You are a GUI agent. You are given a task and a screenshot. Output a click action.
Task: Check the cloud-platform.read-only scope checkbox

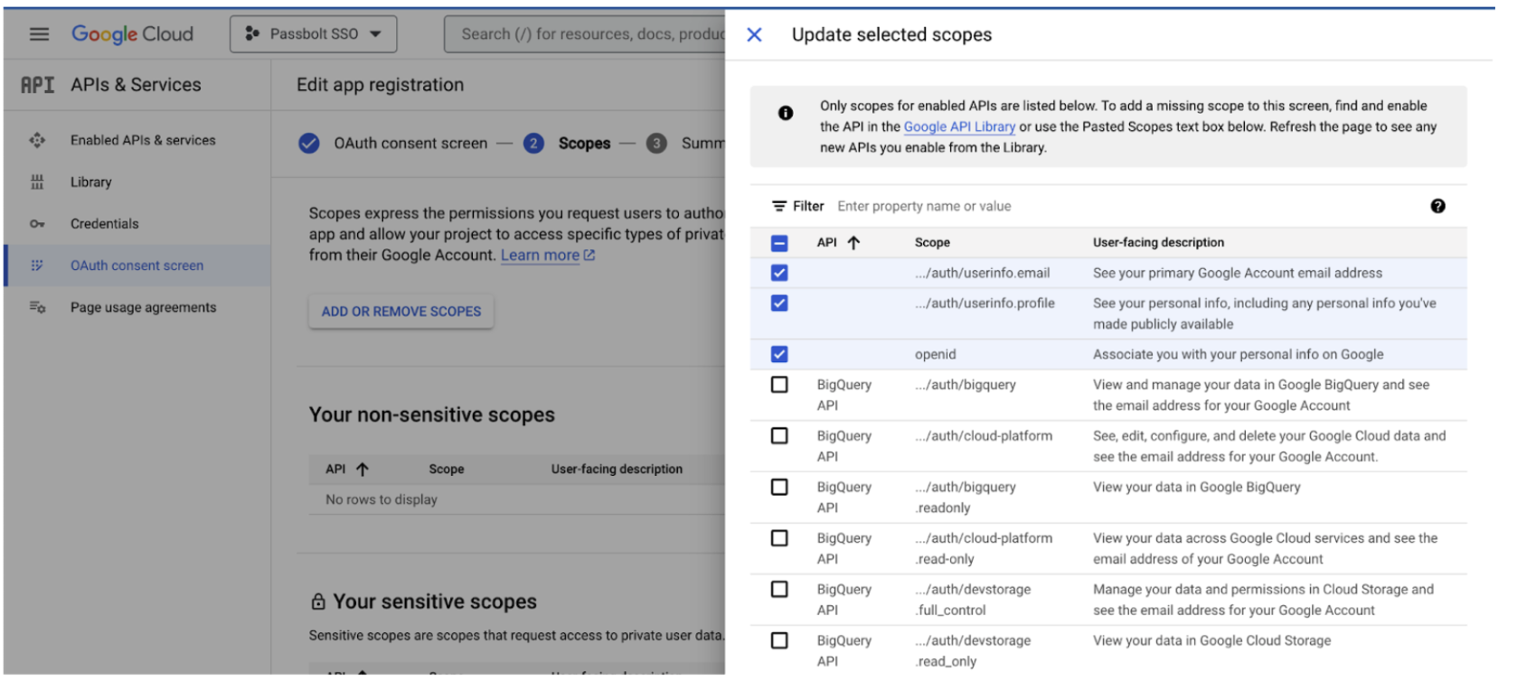click(779, 538)
